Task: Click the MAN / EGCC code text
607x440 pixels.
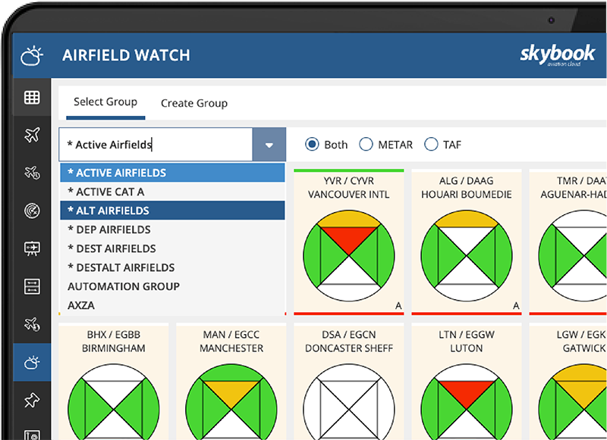Action: click(x=231, y=335)
